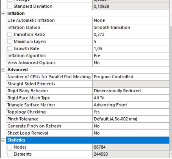Change Triangle Surface Mesher Advancing Front value
The image size is (172, 159).
131,105
